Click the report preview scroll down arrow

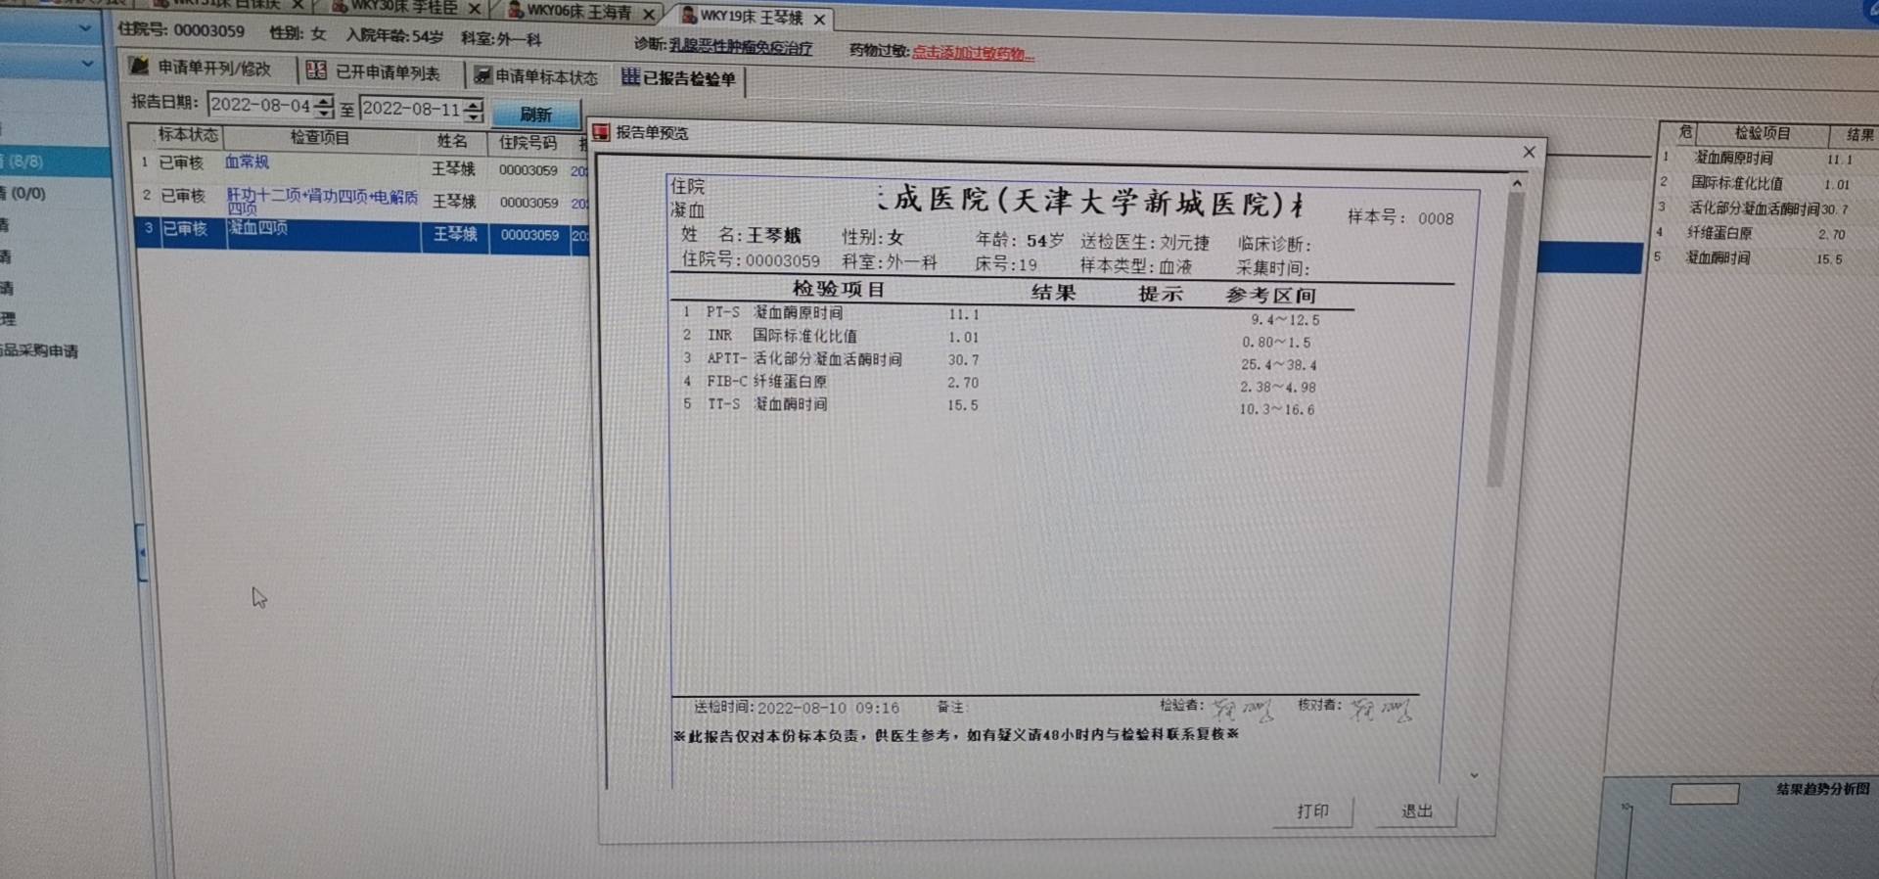[x=1475, y=775]
